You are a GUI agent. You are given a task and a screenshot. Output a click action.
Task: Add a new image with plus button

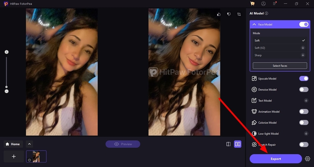[14, 156]
